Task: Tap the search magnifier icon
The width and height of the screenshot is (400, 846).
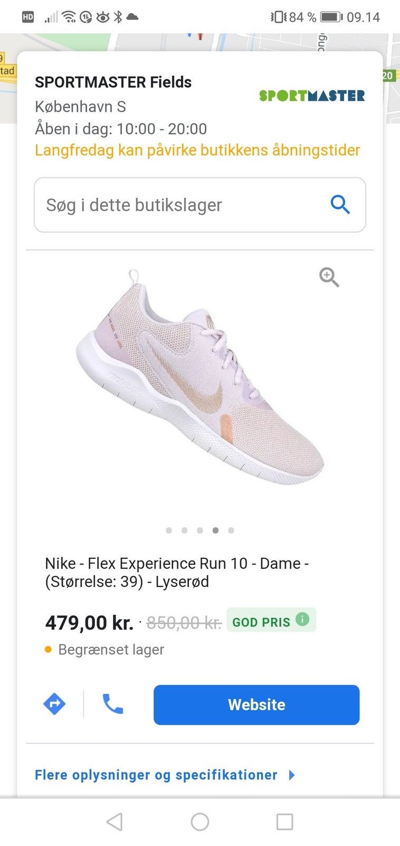Action: point(340,205)
